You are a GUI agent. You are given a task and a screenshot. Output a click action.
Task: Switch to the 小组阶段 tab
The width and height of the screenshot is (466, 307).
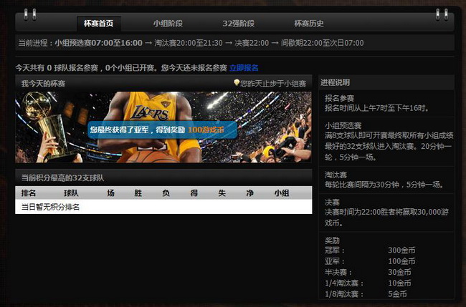tap(168, 24)
